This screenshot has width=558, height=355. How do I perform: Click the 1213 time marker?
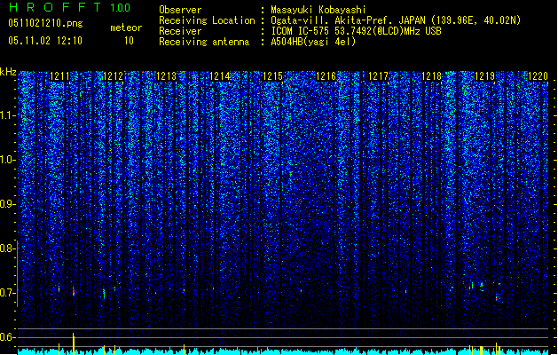click(166, 76)
